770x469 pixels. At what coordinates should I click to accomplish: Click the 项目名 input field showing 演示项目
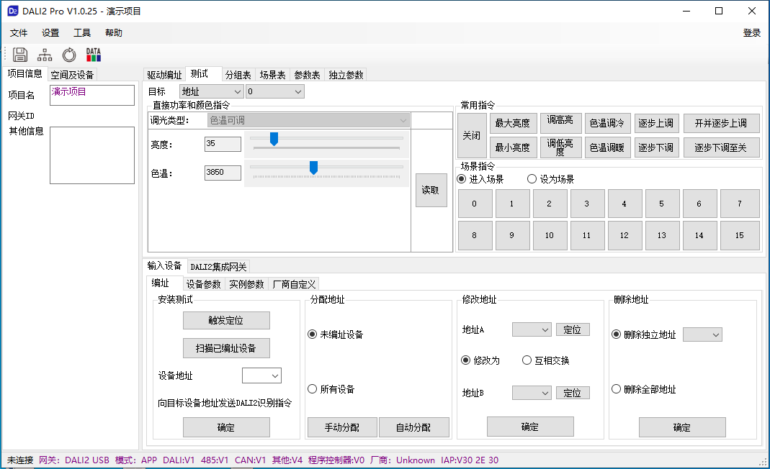tap(91, 94)
